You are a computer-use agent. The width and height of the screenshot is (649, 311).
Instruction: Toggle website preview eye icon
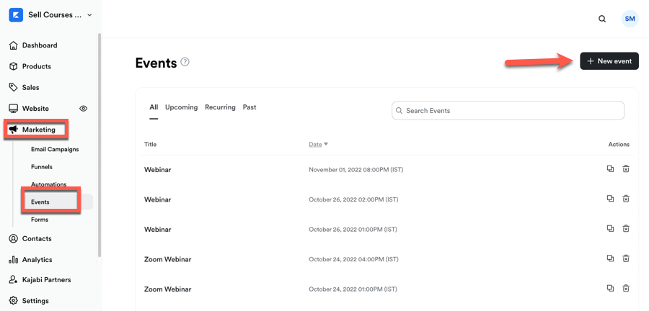[83, 109]
